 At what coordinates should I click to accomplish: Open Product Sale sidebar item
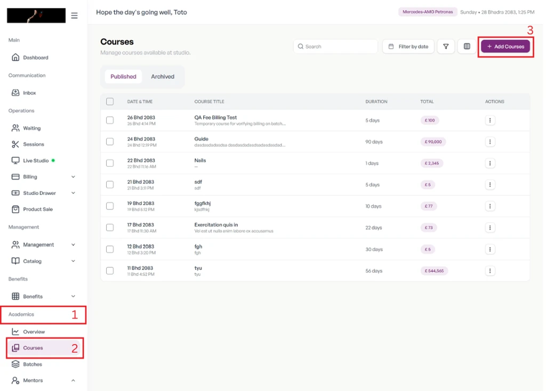pos(32,209)
